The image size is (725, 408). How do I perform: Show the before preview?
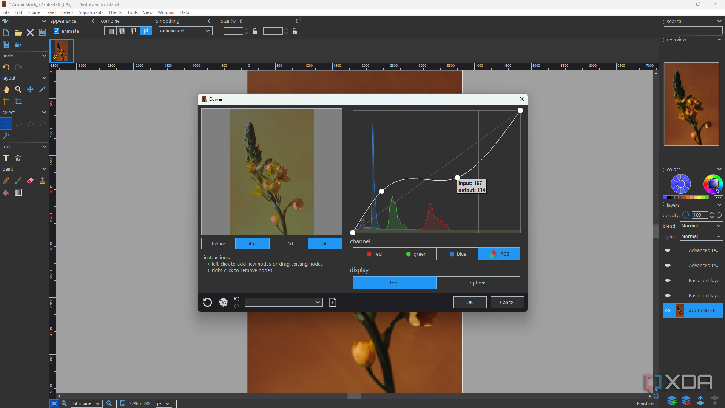point(218,244)
